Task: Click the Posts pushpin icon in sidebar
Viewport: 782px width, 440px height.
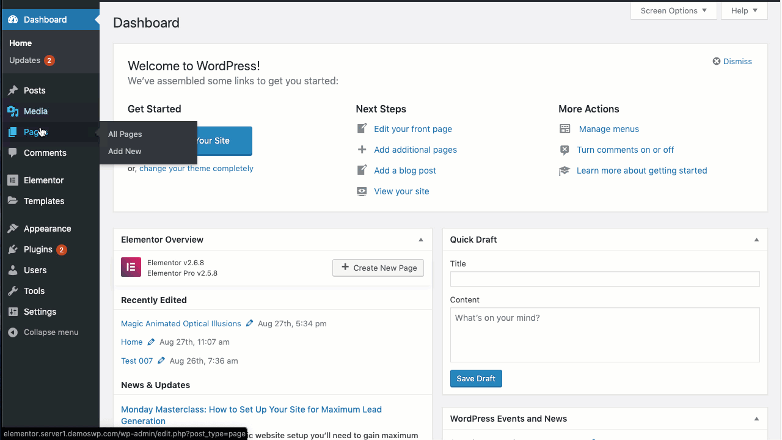Action: tap(13, 90)
